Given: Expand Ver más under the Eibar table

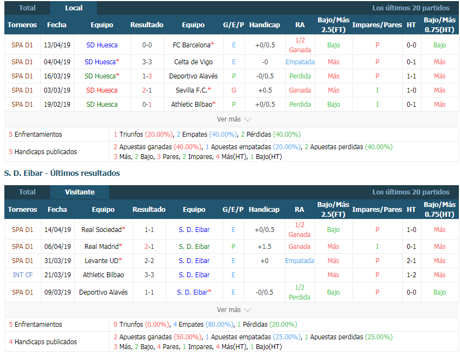Looking at the screenshot, I should click(234, 309).
